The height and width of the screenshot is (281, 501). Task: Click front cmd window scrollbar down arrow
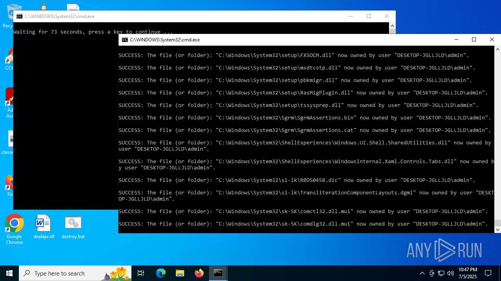click(x=498, y=230)
